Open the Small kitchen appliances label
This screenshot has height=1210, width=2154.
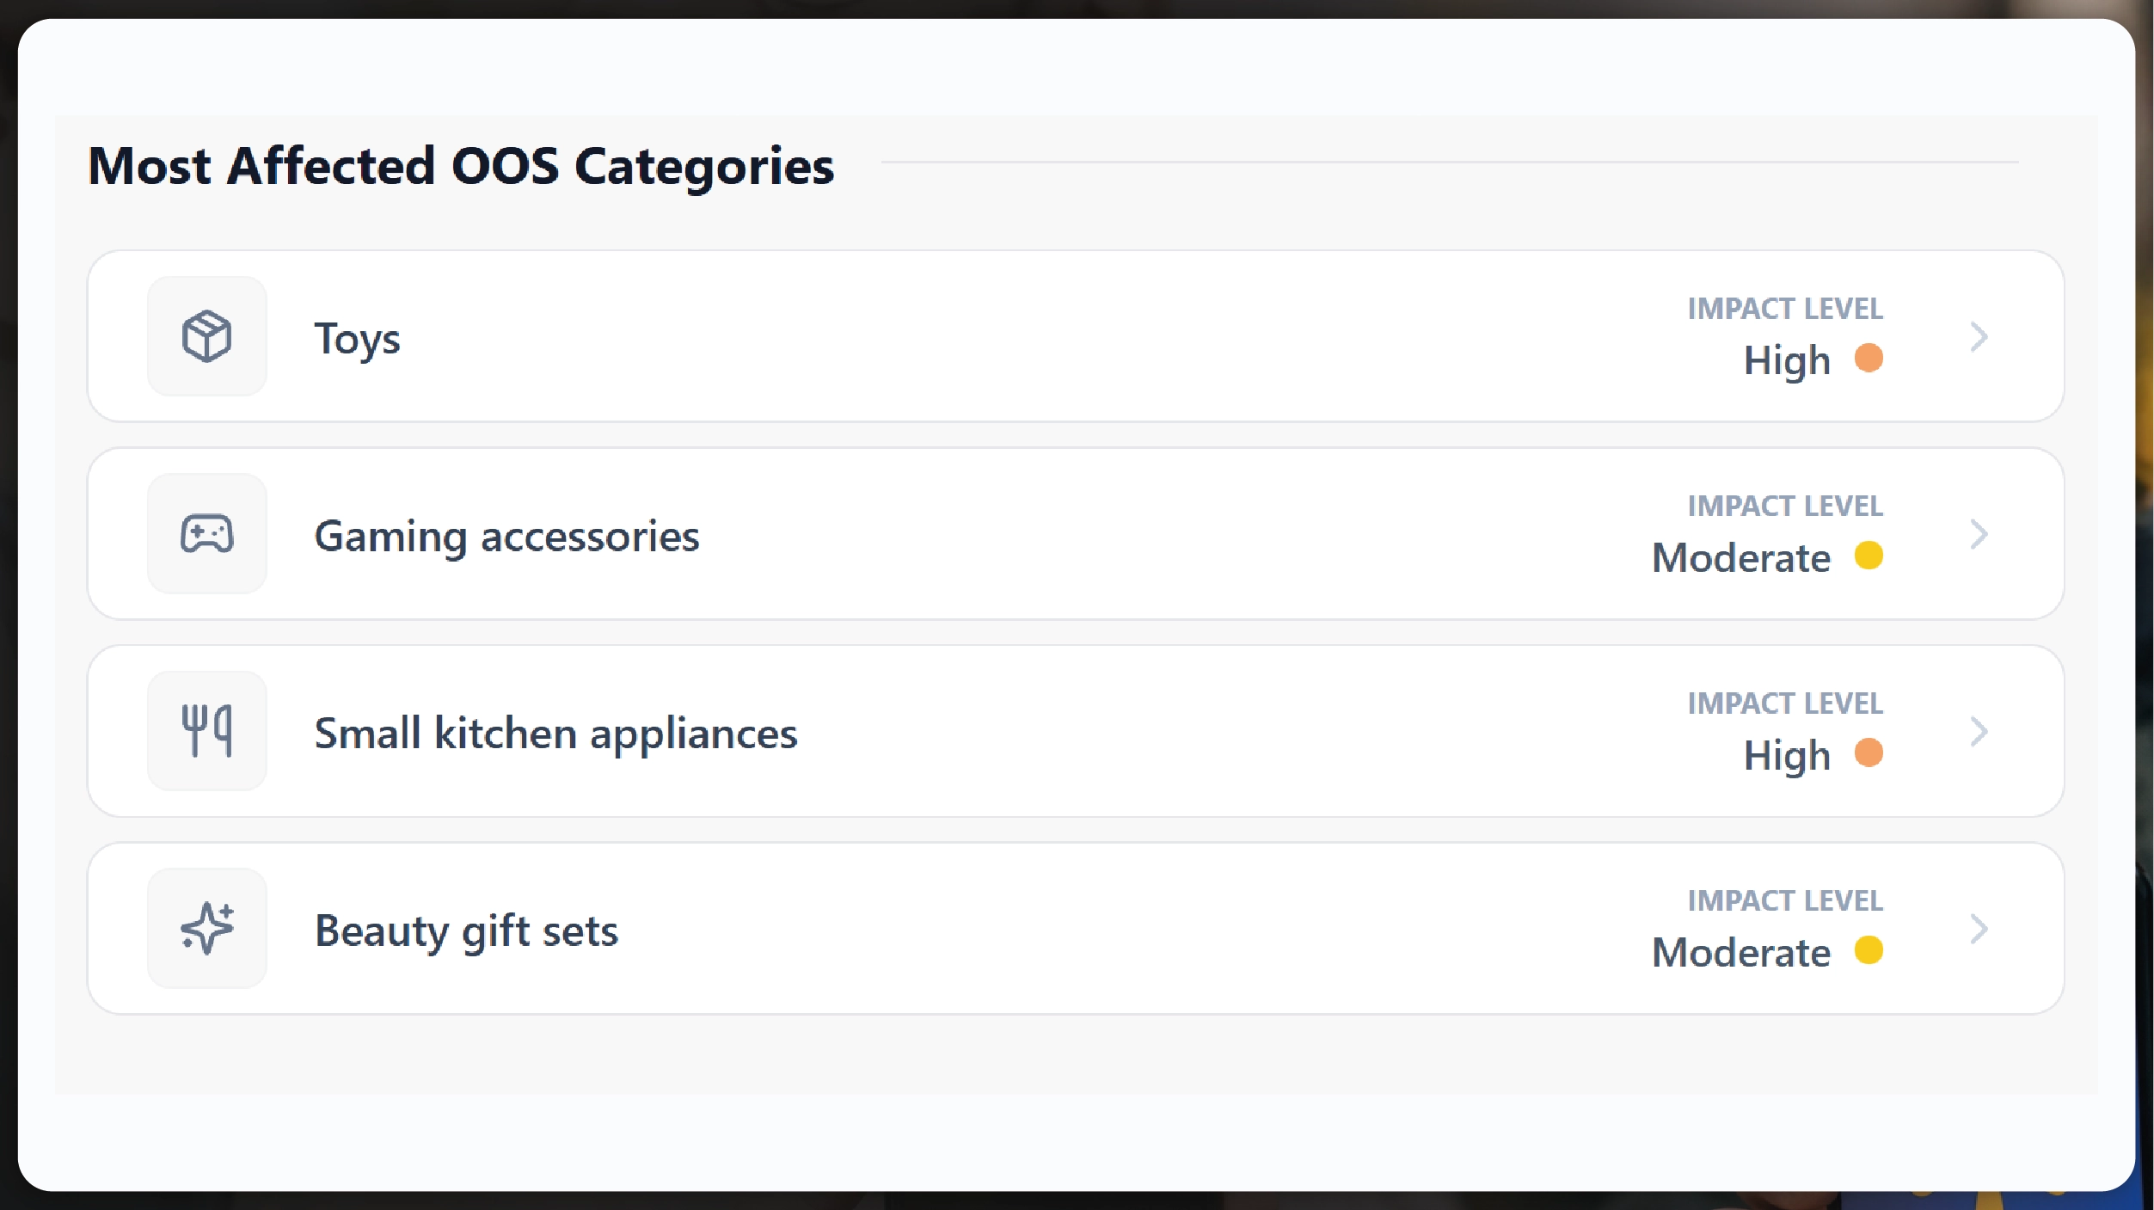555,734
